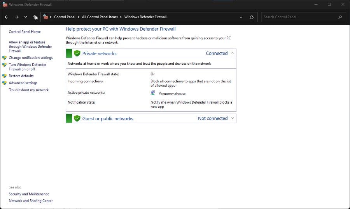The height and width of the screenshot is (209, 350).
Task: Expand the Guest or public networks chevron
Action: coord(233,118)
